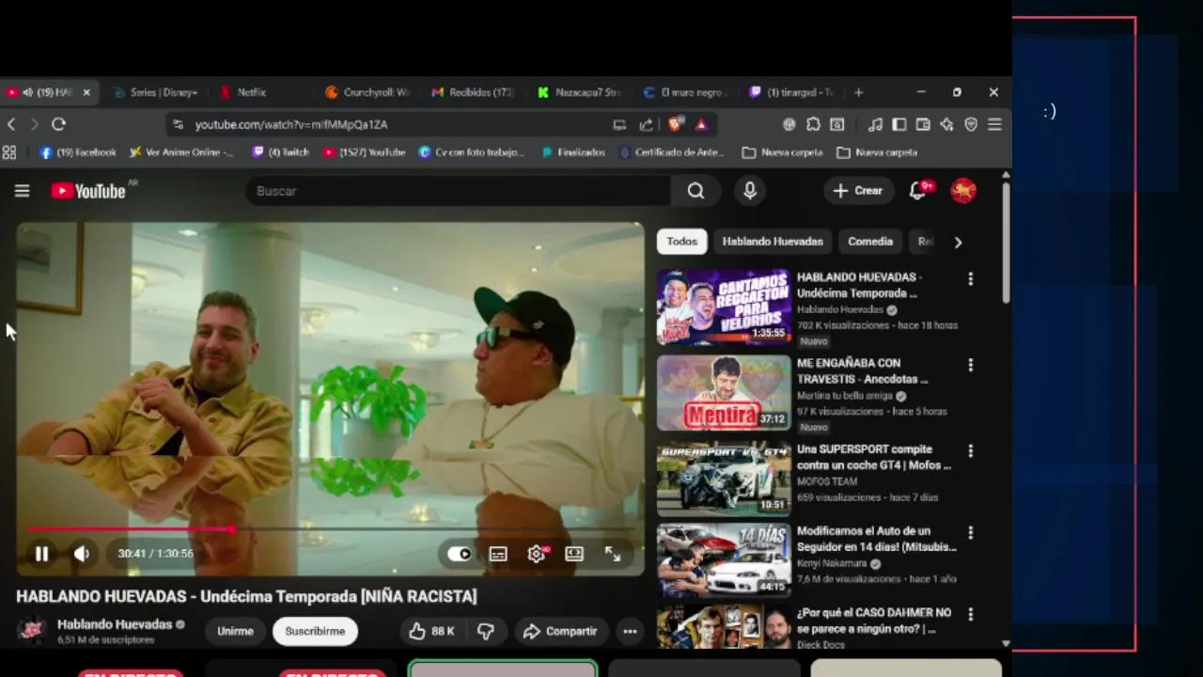Click the address bar URL
This screenshot has height=677, width=1203.
[291, 124]
